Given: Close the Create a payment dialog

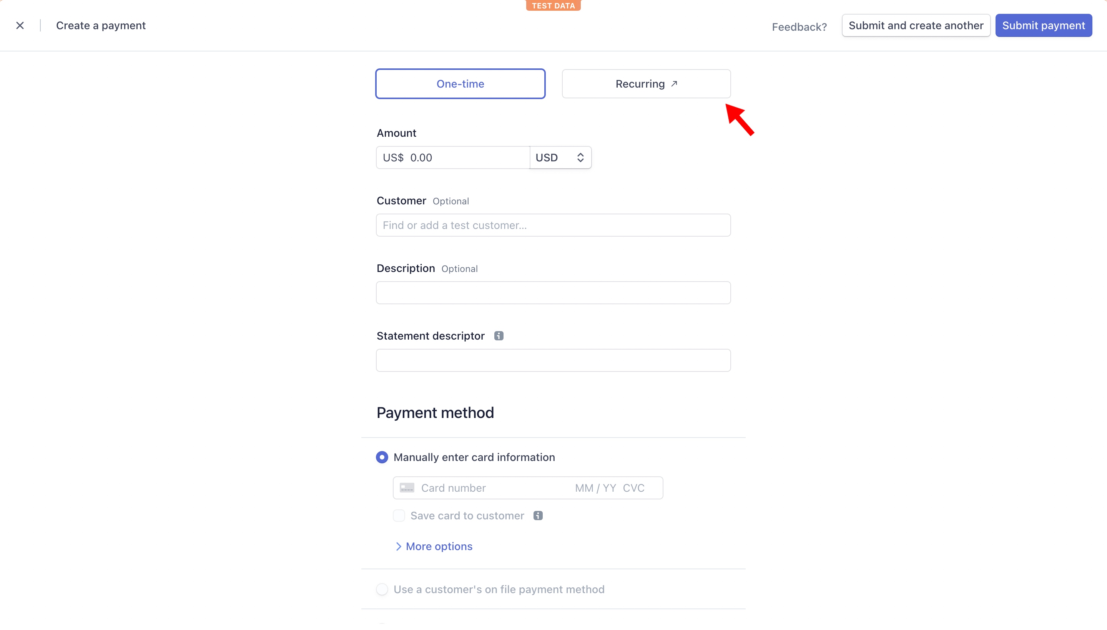Looking at the screenshot, I should pos(20,25).
